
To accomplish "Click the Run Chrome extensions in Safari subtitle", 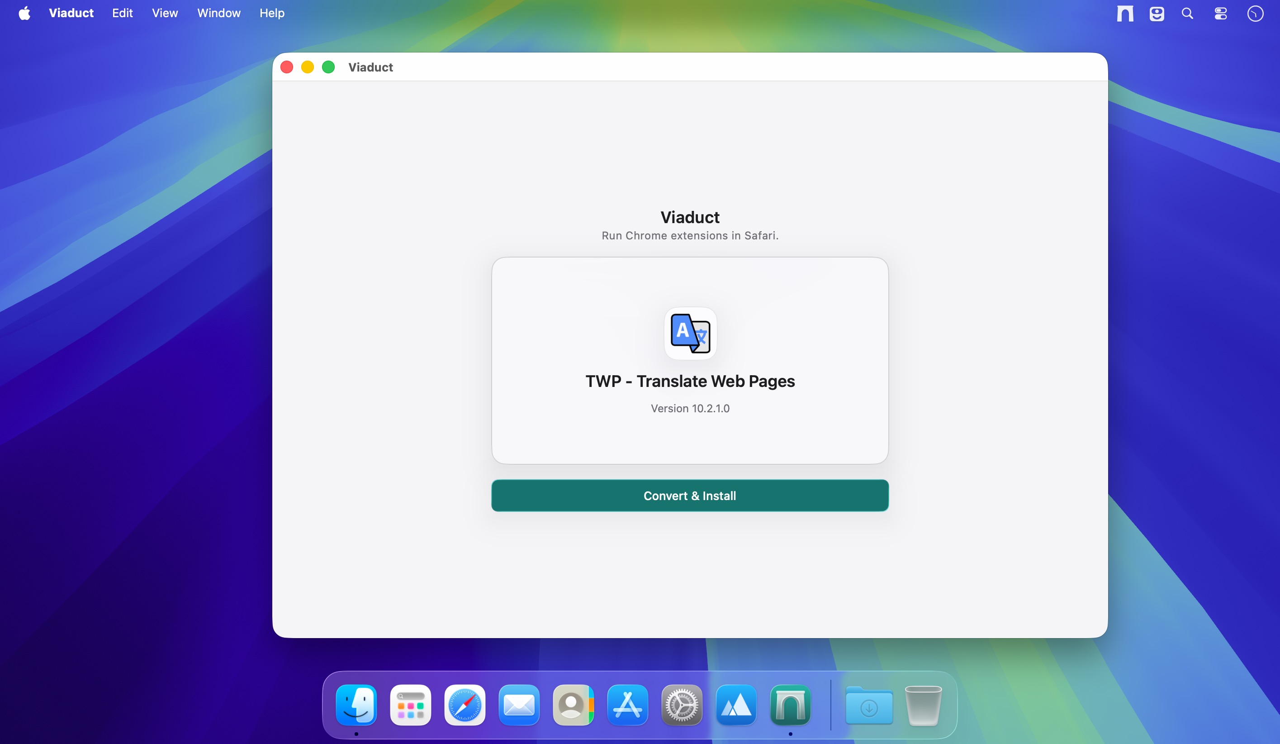I will tap(690, 235).
